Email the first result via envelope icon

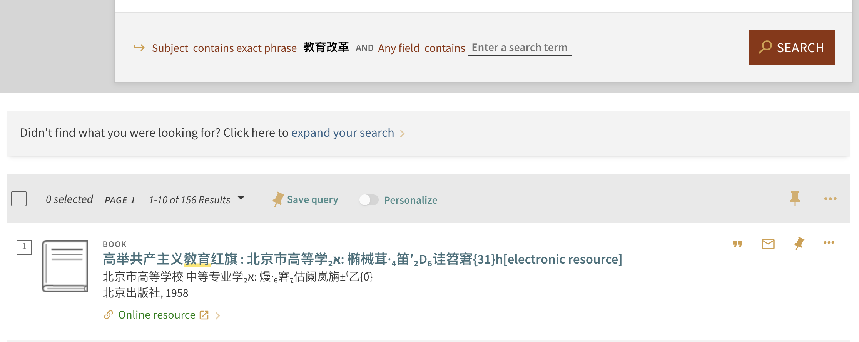(x=768, y=244)
